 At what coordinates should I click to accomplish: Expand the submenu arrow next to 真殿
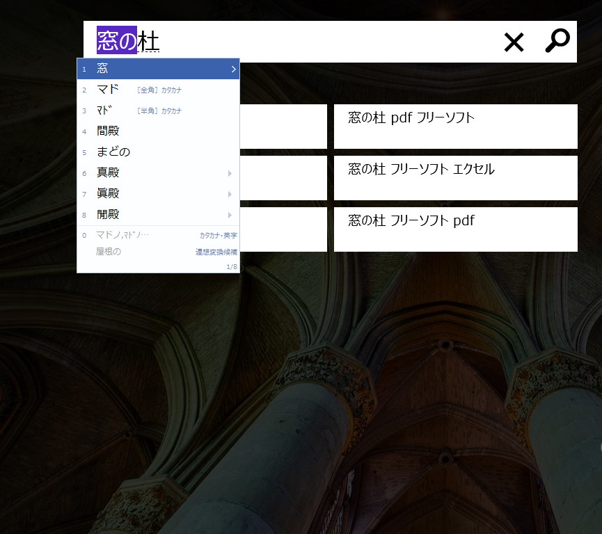point(230,172)
